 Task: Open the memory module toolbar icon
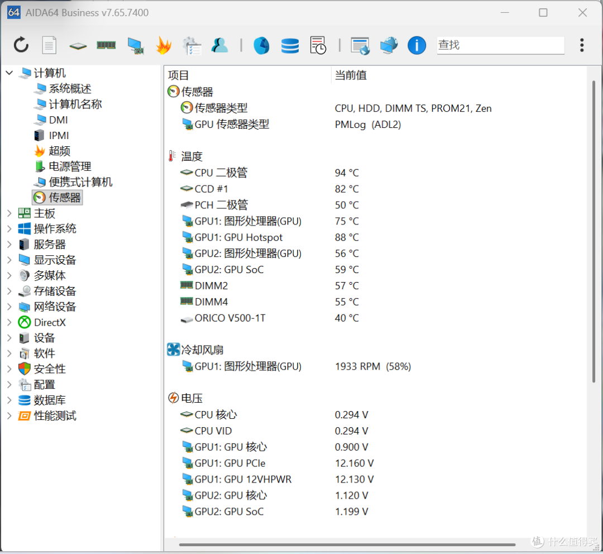tap(106, 45)
